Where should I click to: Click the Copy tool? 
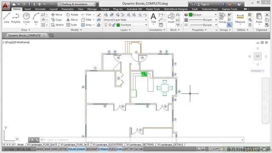[x=57, y=20]
